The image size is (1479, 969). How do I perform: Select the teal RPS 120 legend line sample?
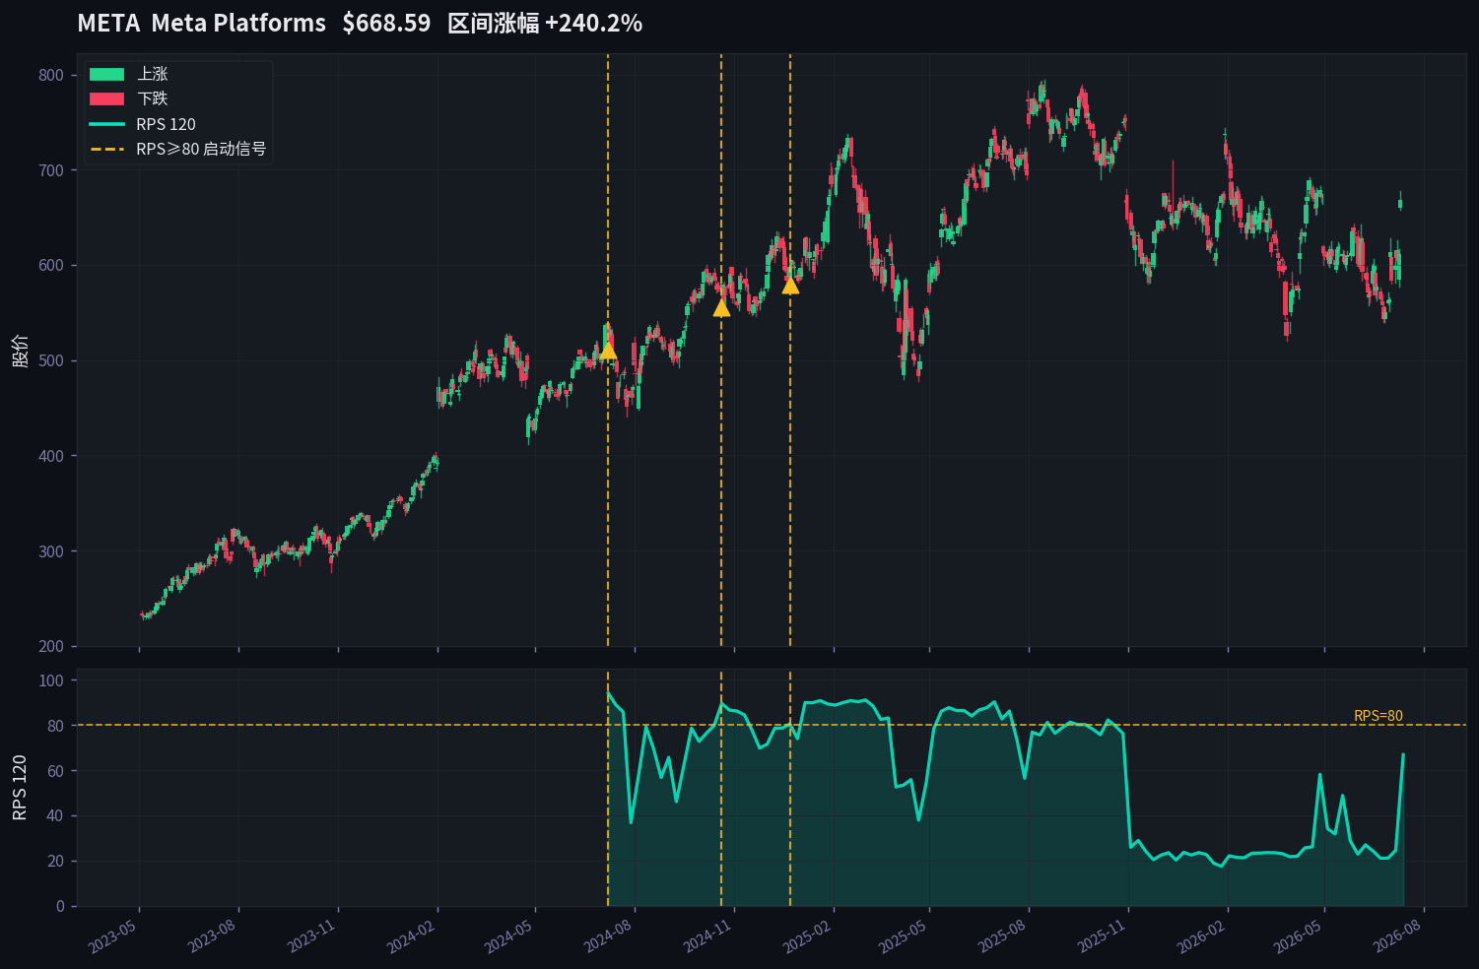106,124
